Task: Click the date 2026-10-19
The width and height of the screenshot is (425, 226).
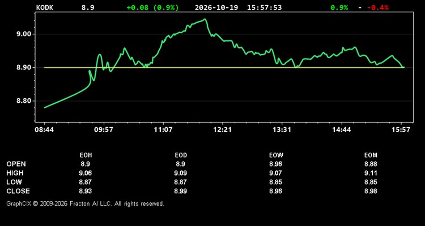Action: pos(216,7)
